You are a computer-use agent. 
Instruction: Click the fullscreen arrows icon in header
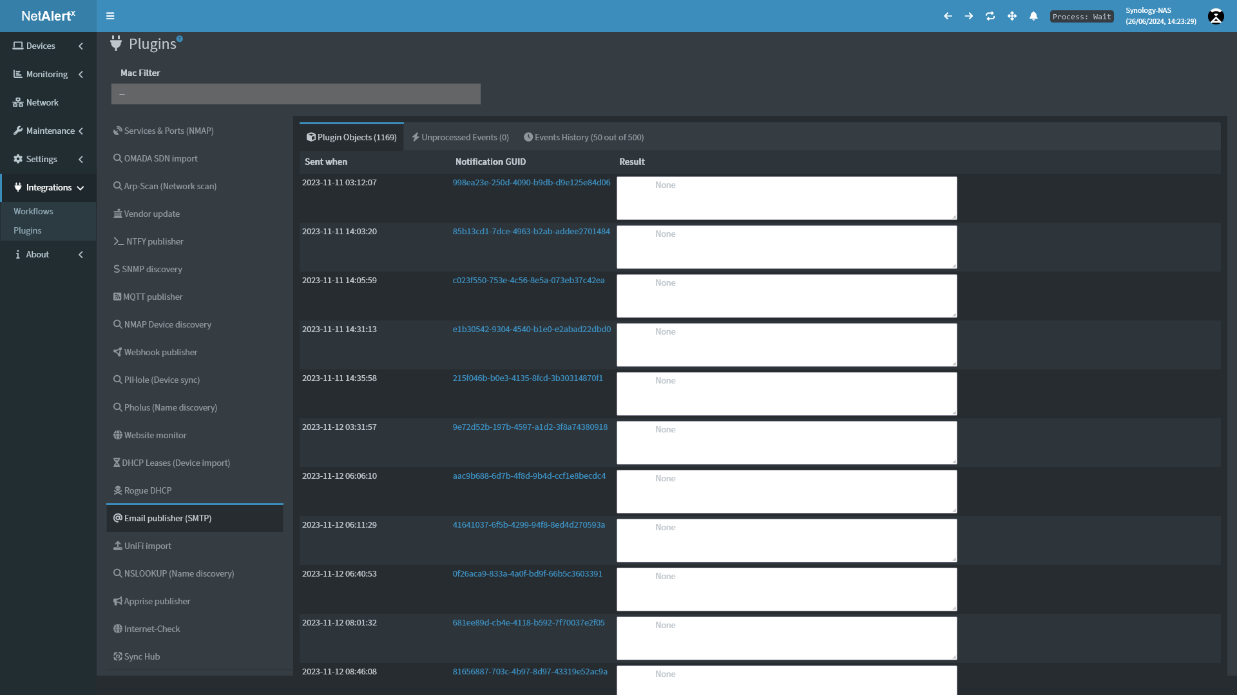(x=1012, y=16)
